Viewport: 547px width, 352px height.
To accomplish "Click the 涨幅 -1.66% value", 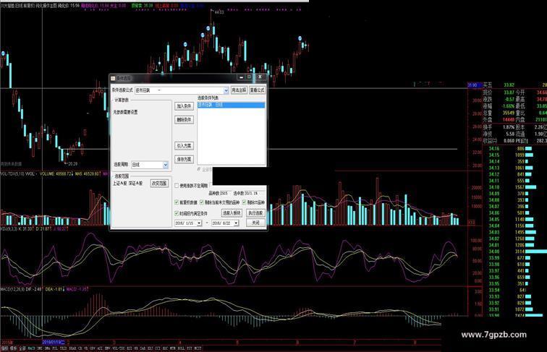I will (x=508, y=106).
